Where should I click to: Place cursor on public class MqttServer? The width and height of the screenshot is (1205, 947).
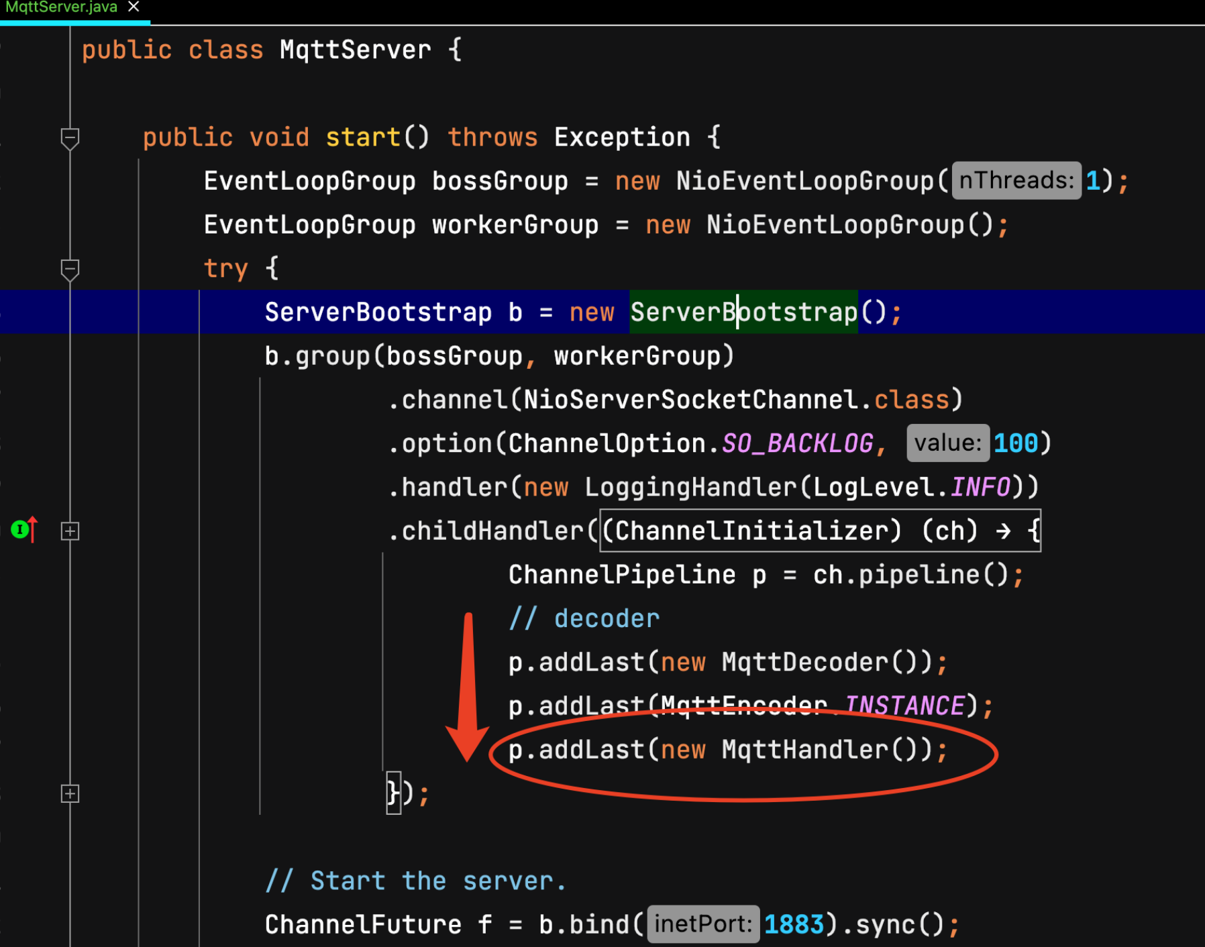click(x=268, y=49)
